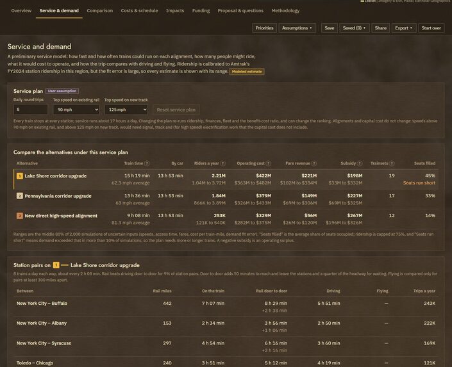Screen dimensions: 452x367
Task: Select the New direct high-speed alignment row
Action: 226,219
